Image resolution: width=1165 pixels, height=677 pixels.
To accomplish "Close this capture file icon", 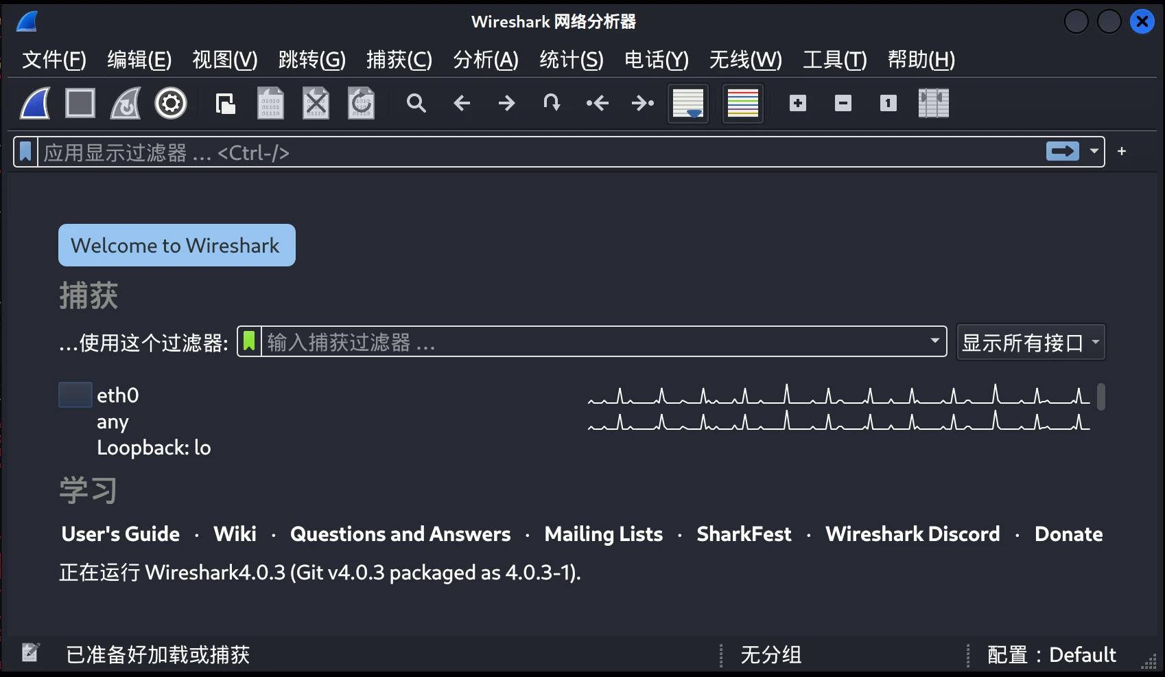I will 316,104.
